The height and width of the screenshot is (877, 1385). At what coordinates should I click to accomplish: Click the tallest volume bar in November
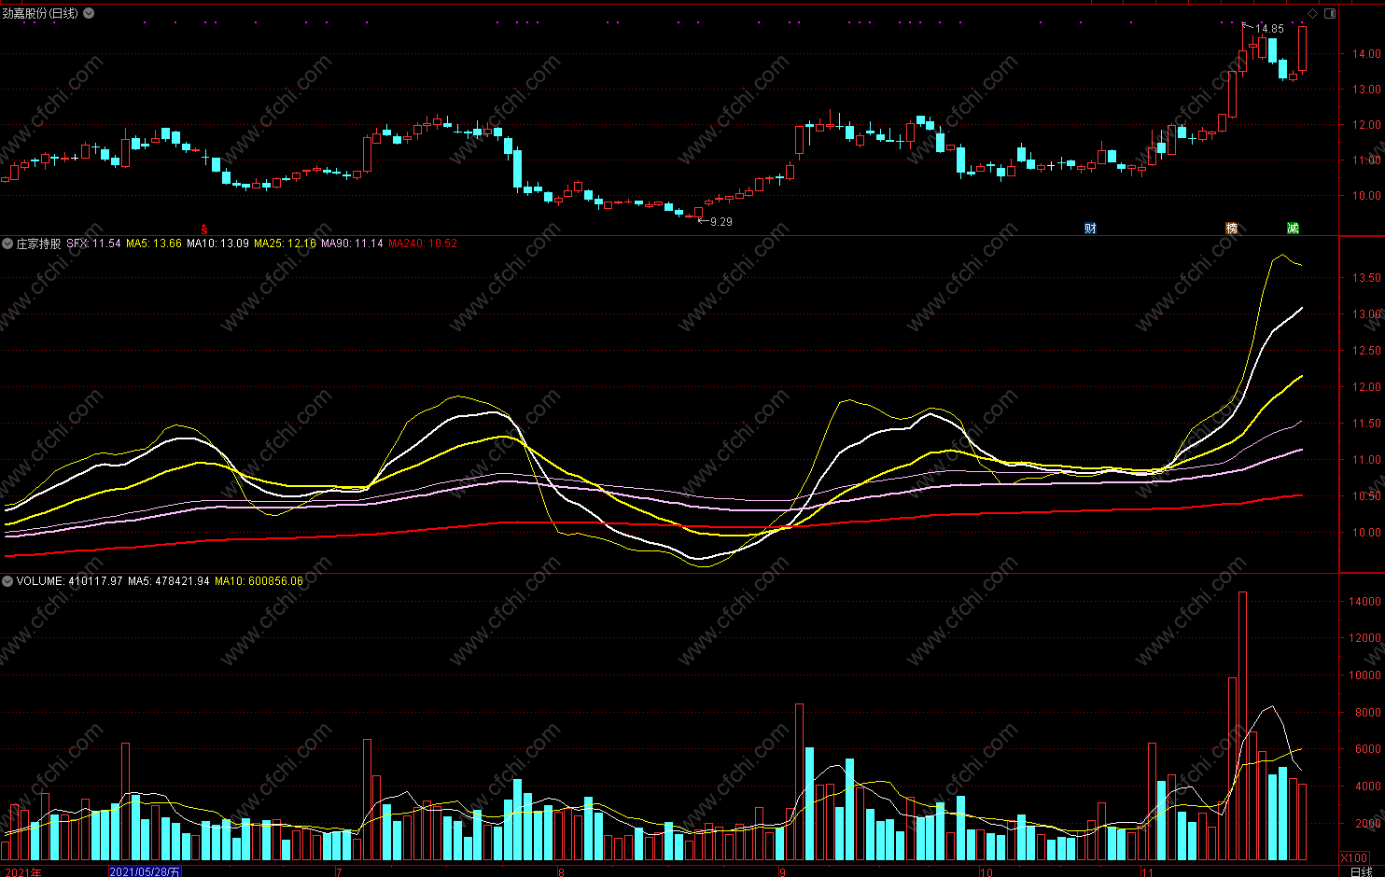coord(1242,726)
